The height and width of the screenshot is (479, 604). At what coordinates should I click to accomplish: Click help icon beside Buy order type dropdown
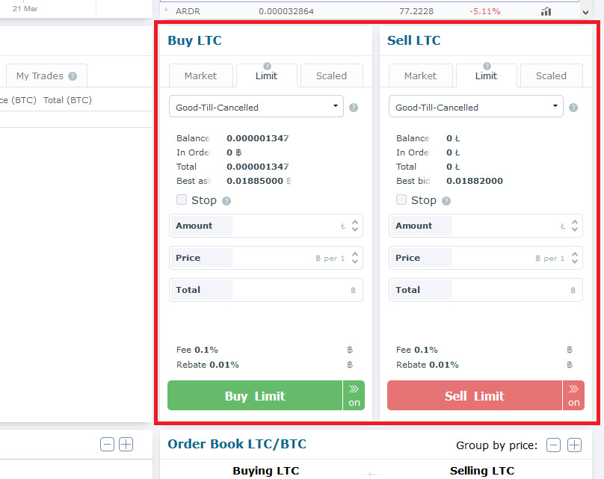(354, 108)
